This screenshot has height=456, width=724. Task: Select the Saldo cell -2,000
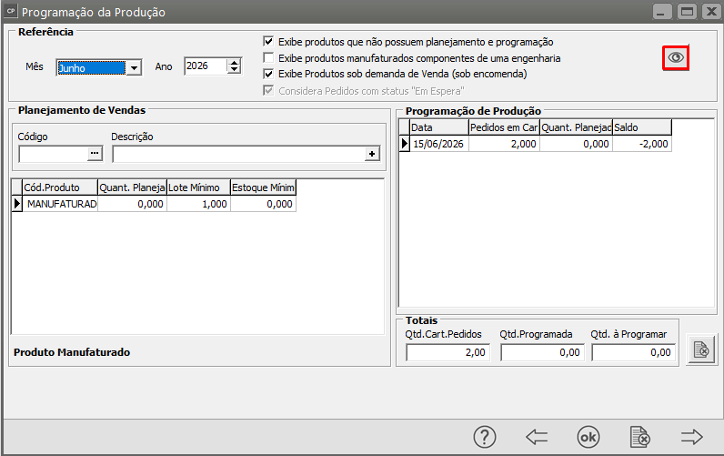tap(642, 144)
